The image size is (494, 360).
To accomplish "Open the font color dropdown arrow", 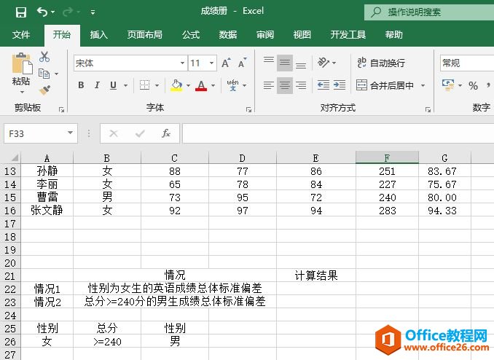I will tap(213, 85).
